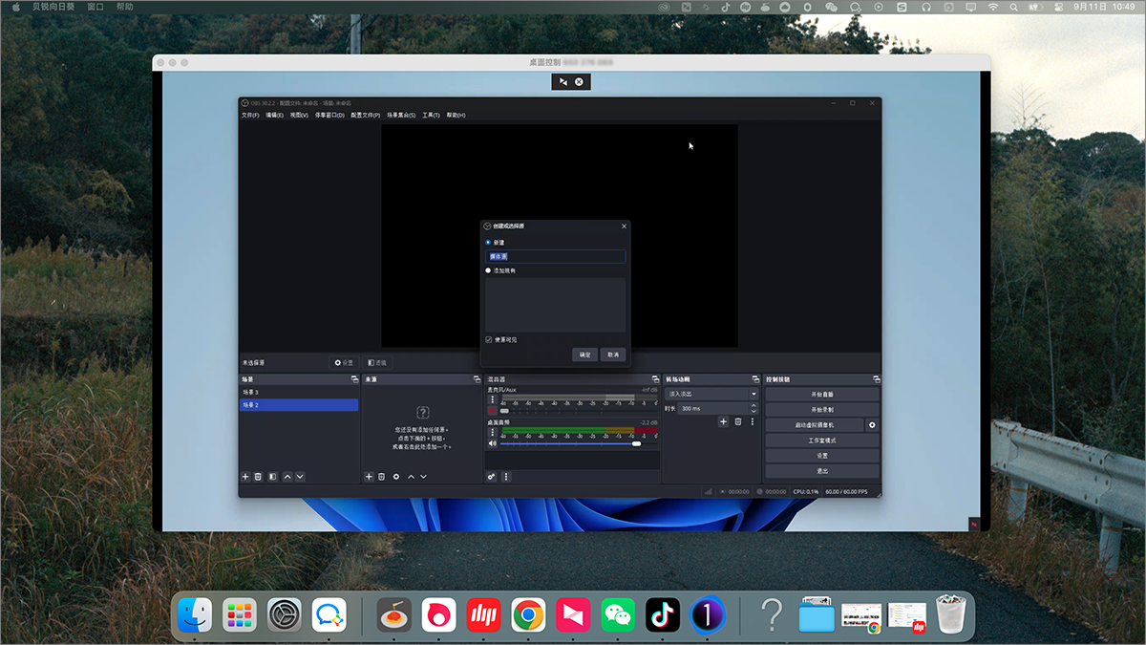This screenshot has width=1146, height=645.
Task: Open TikTok from the dock
Action: click(662, 616)
